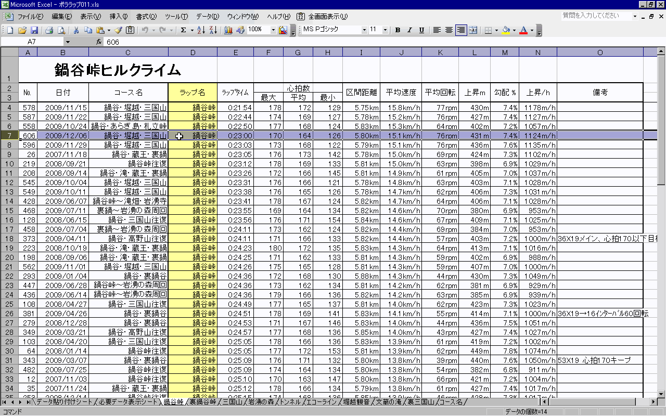Sort ascending A to Z
Image resolution: width=666 pixels, height=416 pixels.
pos(201,30)
